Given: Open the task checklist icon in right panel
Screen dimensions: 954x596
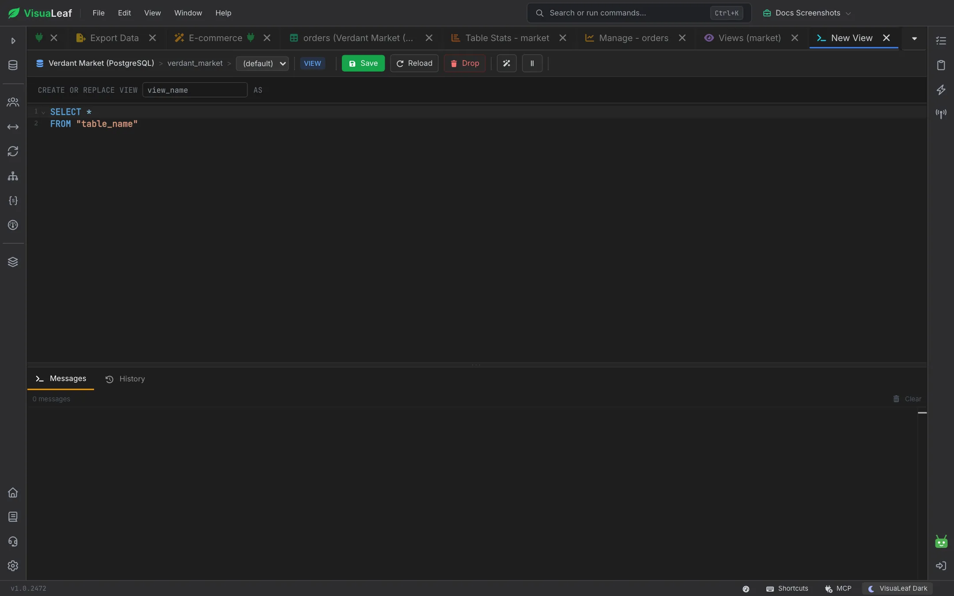Looking at the screenshot, I should pyautogui.click(x=941, y=41).
